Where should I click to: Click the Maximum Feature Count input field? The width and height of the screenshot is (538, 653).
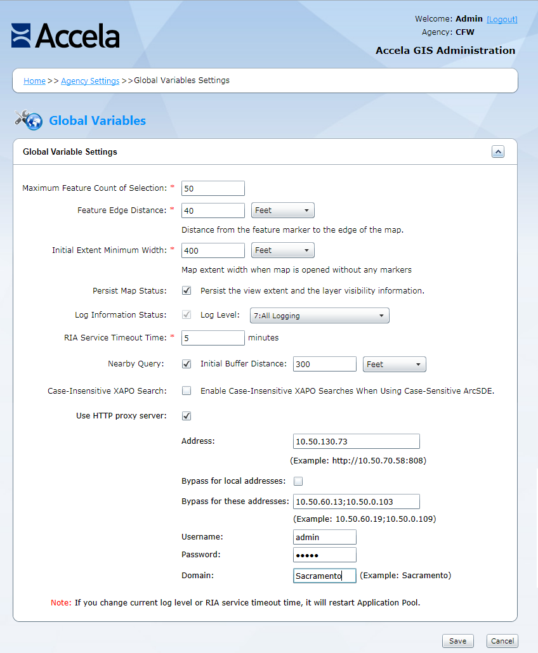213,188
